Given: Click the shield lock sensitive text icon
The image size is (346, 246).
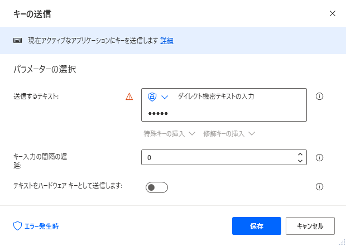Looking at the screenshot, I should tap(152, 97).
